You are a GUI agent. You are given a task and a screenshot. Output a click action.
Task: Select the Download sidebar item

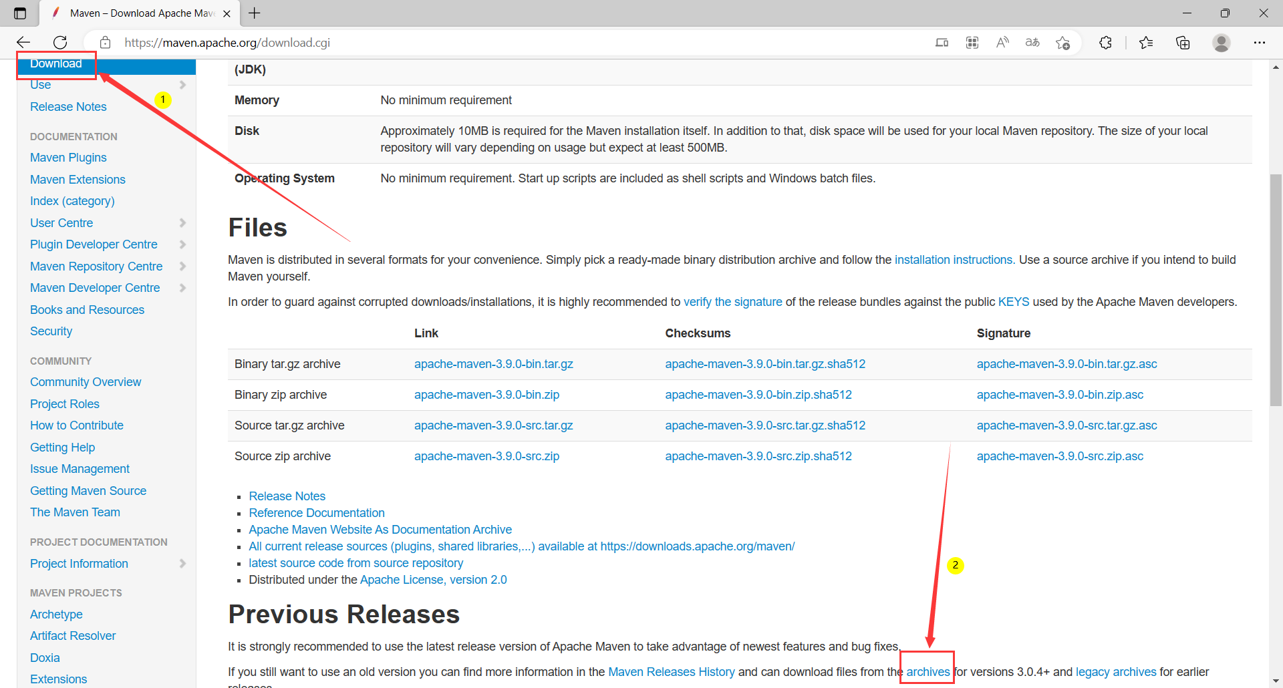click(56, 64)
